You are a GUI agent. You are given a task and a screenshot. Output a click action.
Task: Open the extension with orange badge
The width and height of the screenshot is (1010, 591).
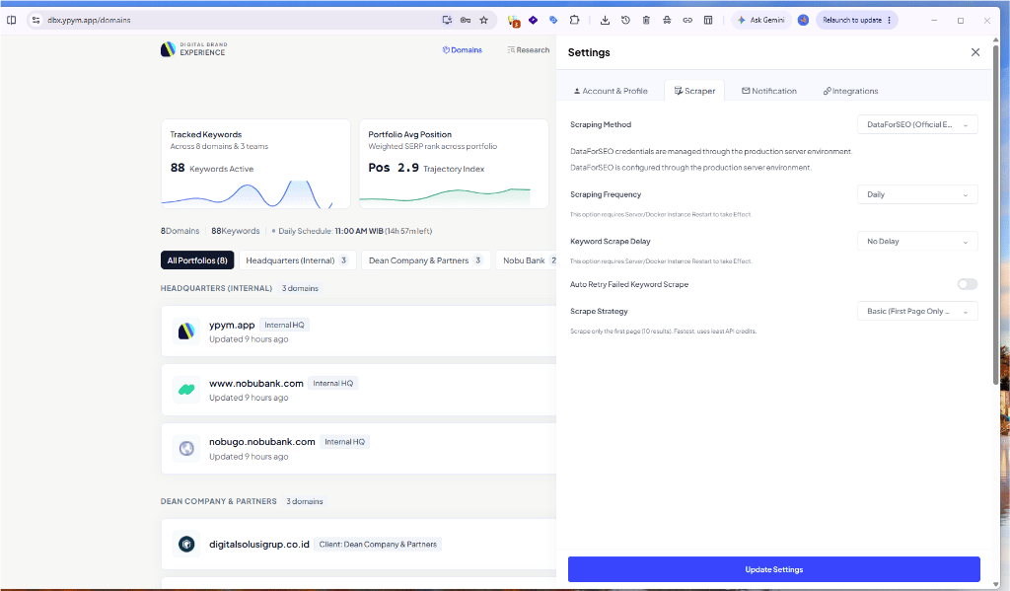point(513,21)
